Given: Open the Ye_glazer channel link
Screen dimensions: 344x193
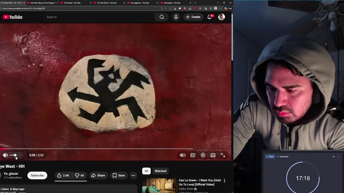Looking at the screenshot, I should click(x=11, y=174).
